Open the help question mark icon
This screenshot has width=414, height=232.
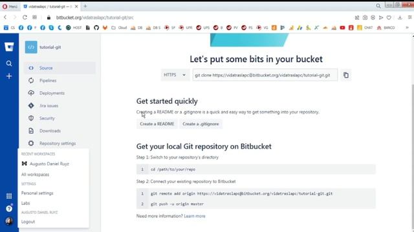pyautogui.click(x=9, y=209)
